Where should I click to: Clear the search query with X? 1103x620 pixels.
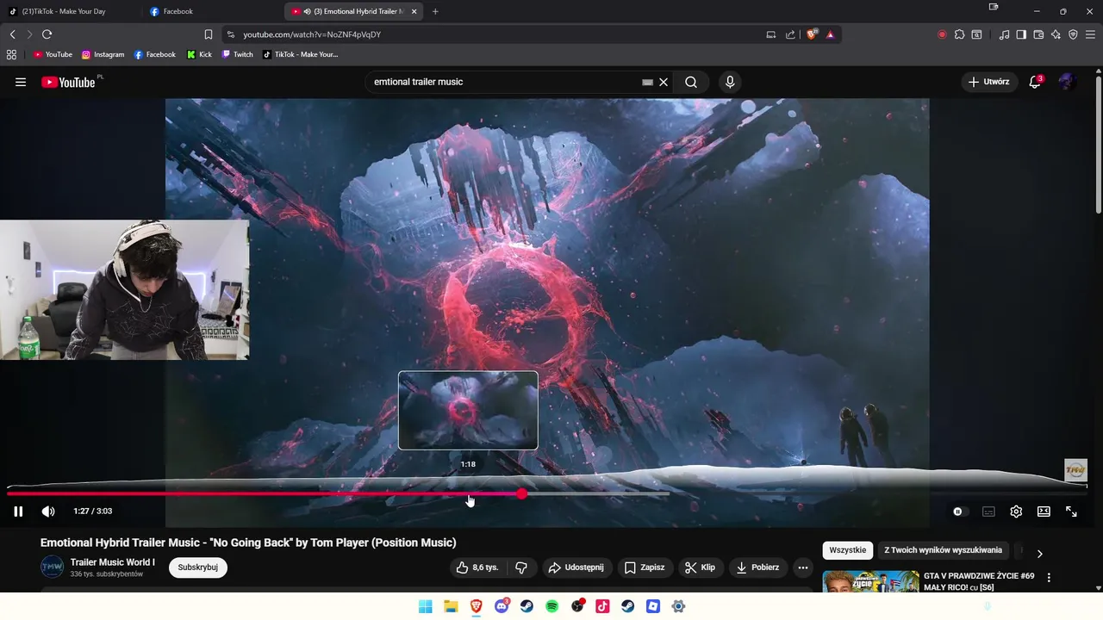click(x=664, y=82)
